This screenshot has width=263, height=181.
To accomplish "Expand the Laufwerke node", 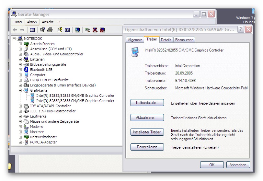I will click(x=20, y=117).
